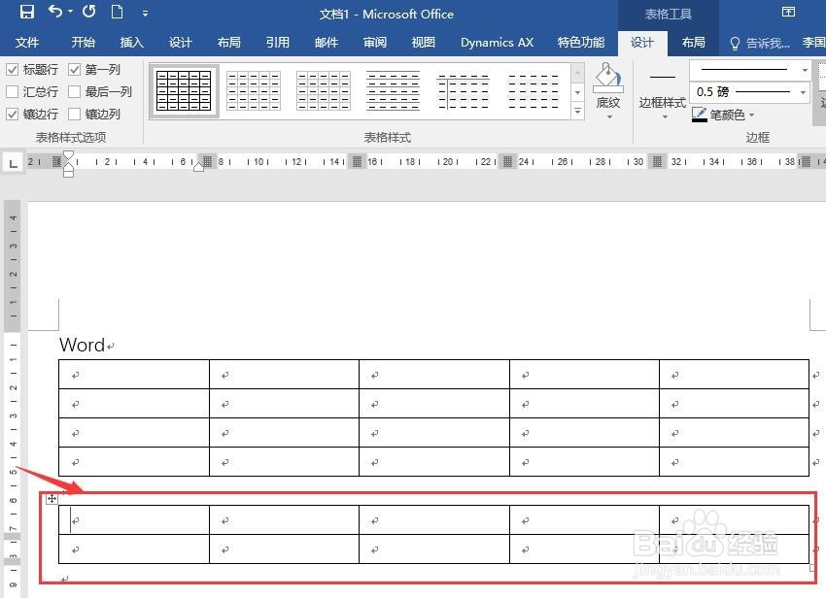
Task: Save document with the floppy disk icon
Action: tap(26, 12)
